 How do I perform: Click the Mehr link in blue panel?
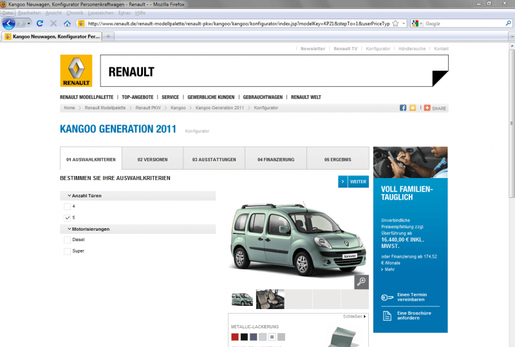click(388, 269)
